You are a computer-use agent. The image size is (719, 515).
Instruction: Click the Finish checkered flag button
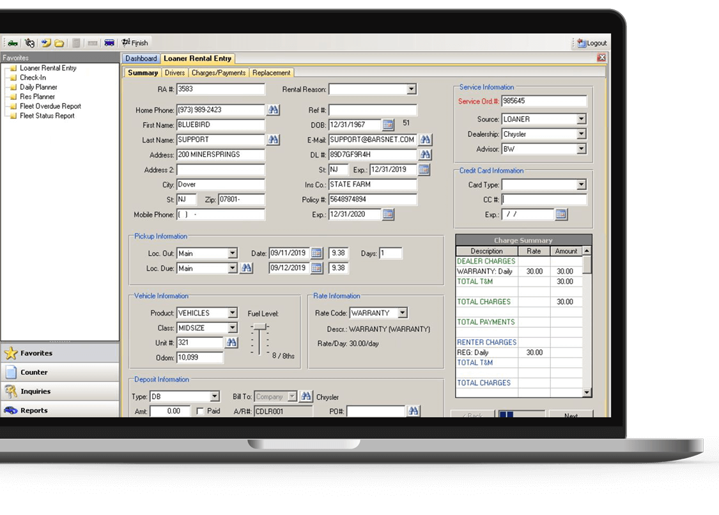point(134,43)
